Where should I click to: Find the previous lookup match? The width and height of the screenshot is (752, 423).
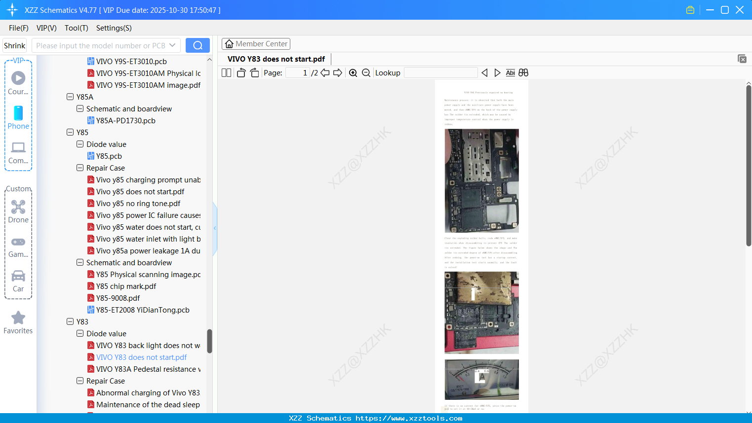coord(484,73)
